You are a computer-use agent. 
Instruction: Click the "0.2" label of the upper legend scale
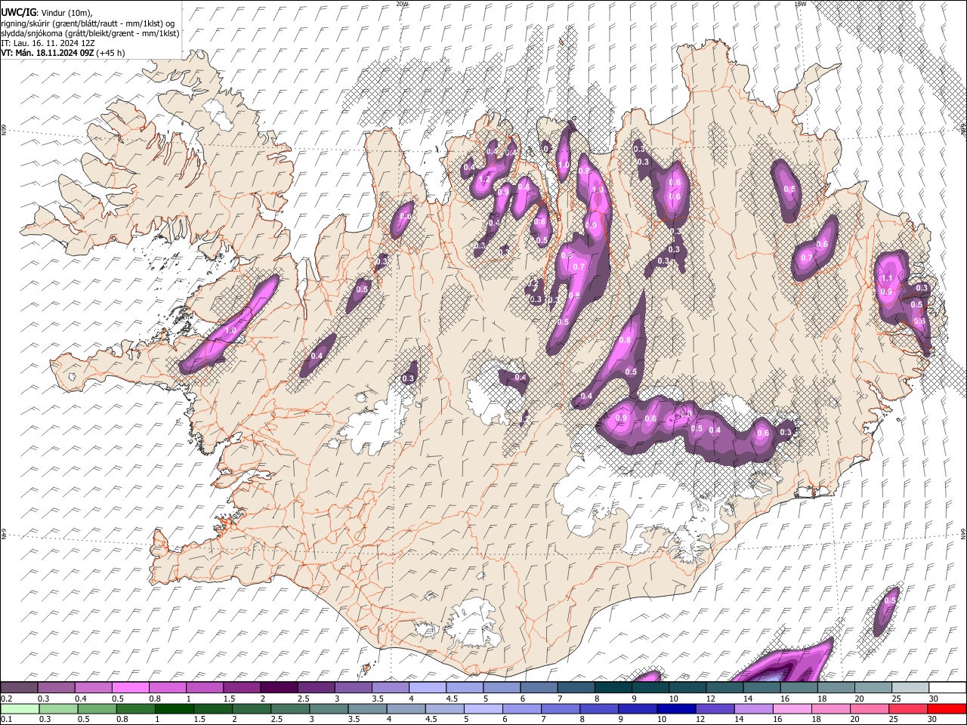(x=5, y=698)
